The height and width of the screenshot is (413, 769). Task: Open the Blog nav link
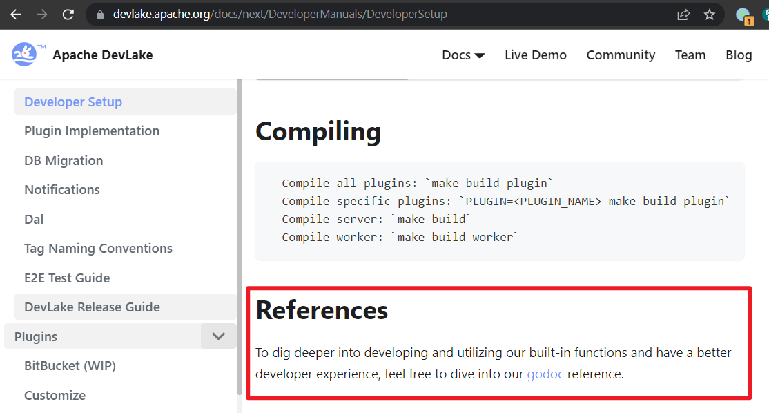739,55
